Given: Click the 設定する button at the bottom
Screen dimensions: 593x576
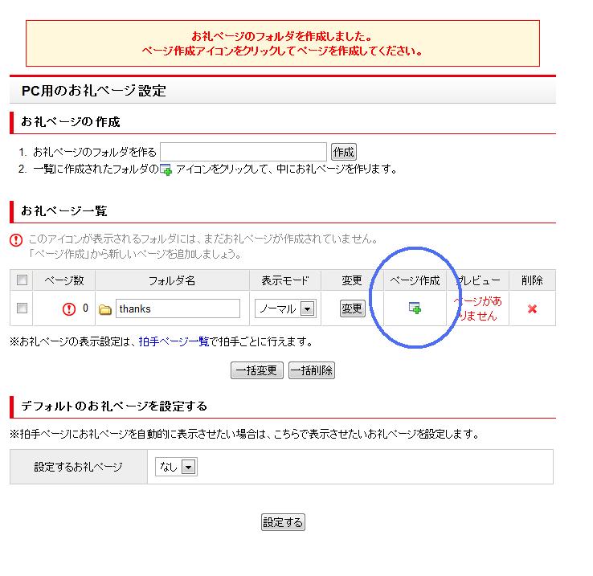Looking at the screenshot, I should (283, 522).
